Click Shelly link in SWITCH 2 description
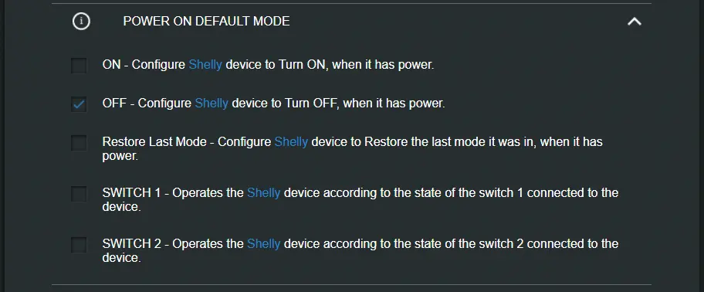Image resolution: width=704 pixels, height=292 pixels. (263, 244)
